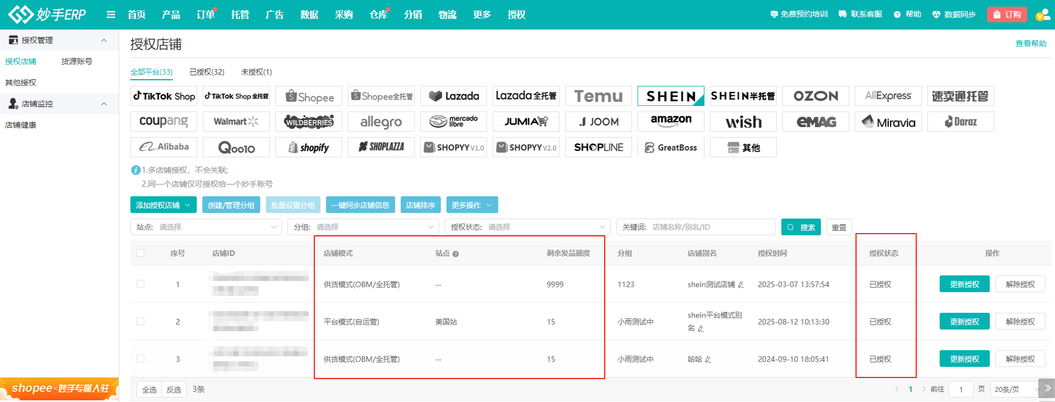Select the amazon platform logo
Viewport: 1055px width, 402px height.
click(x=670, y=121)
